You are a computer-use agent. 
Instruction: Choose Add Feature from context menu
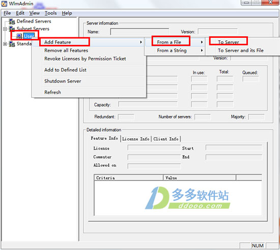pos(58,42)
